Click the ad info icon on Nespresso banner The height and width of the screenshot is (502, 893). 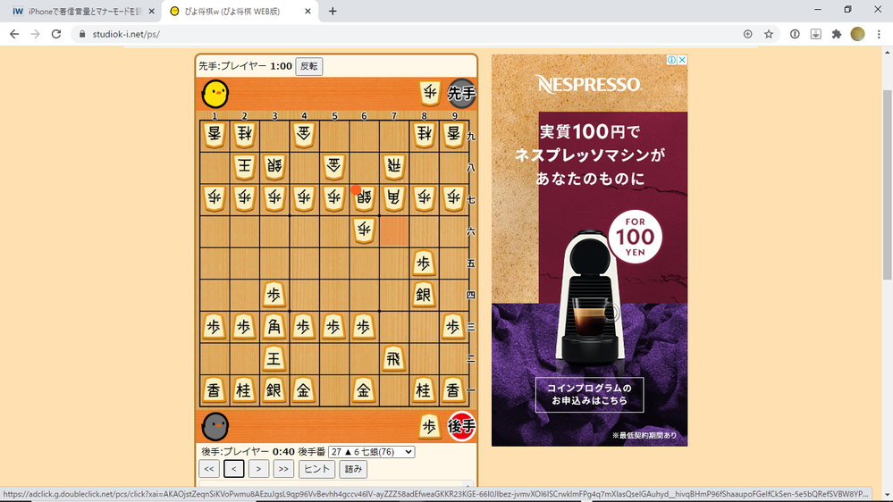(x=672, y=60)
